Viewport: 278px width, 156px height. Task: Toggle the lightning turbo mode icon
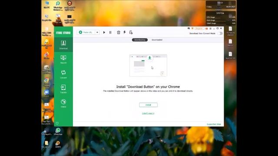tap(125, 32)
